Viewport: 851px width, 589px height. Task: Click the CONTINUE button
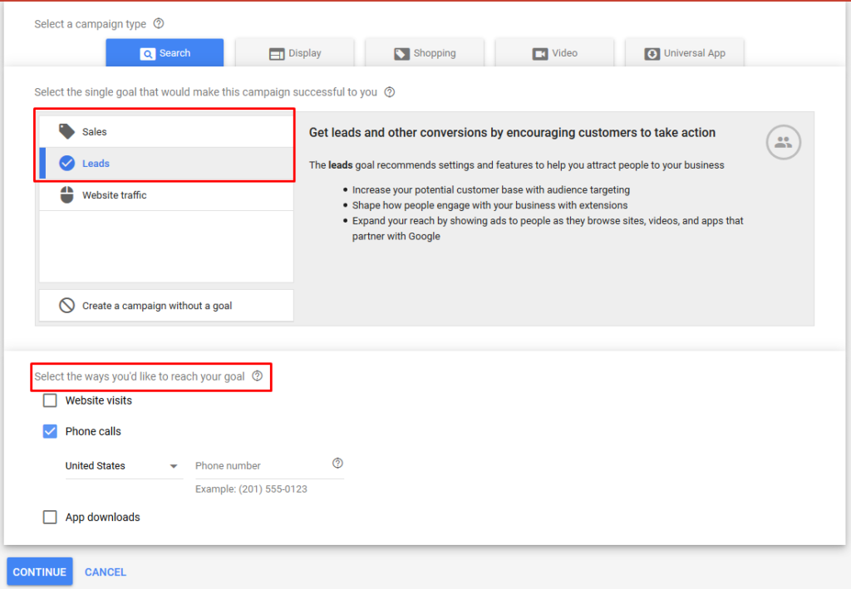[x=40, y=572]
